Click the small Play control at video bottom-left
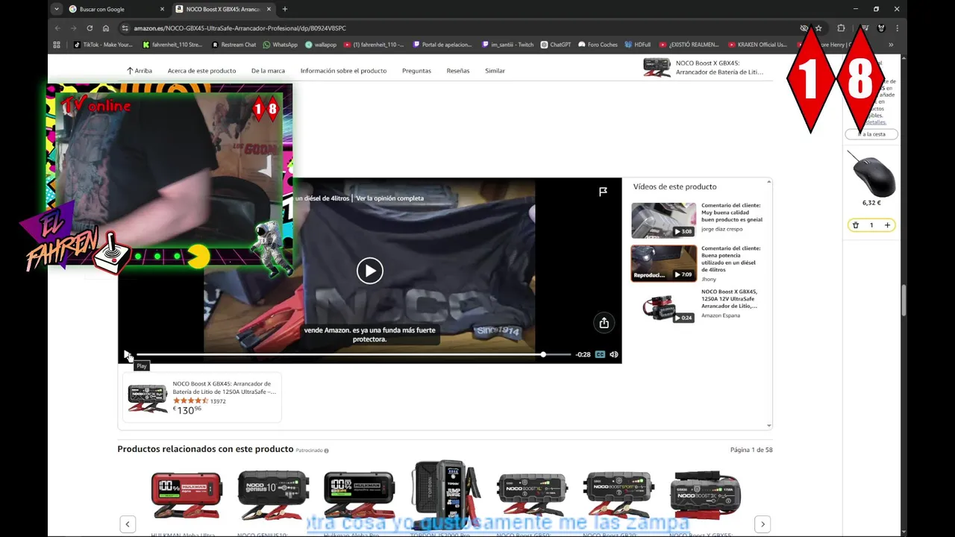Screen dimensions: 955x537 point(127,354)
